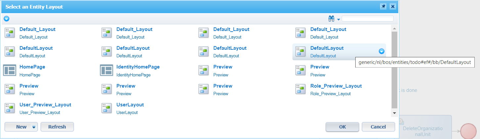Focus the search text field

coord(368,18)
